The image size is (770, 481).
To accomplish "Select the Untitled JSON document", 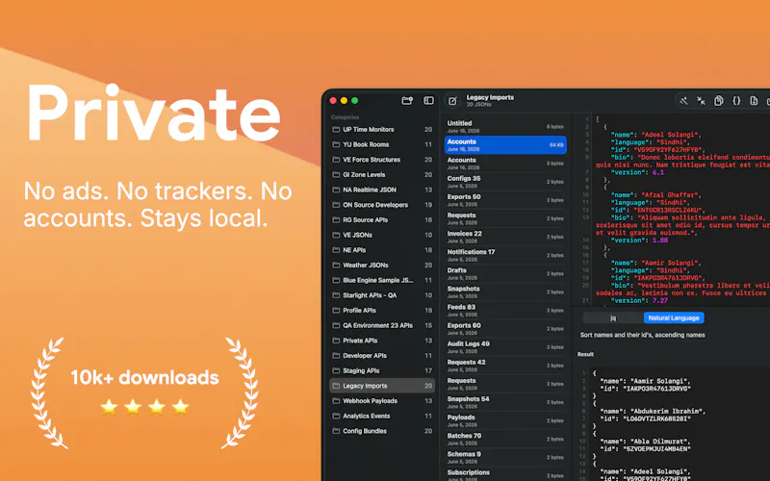I will (505, 127).
